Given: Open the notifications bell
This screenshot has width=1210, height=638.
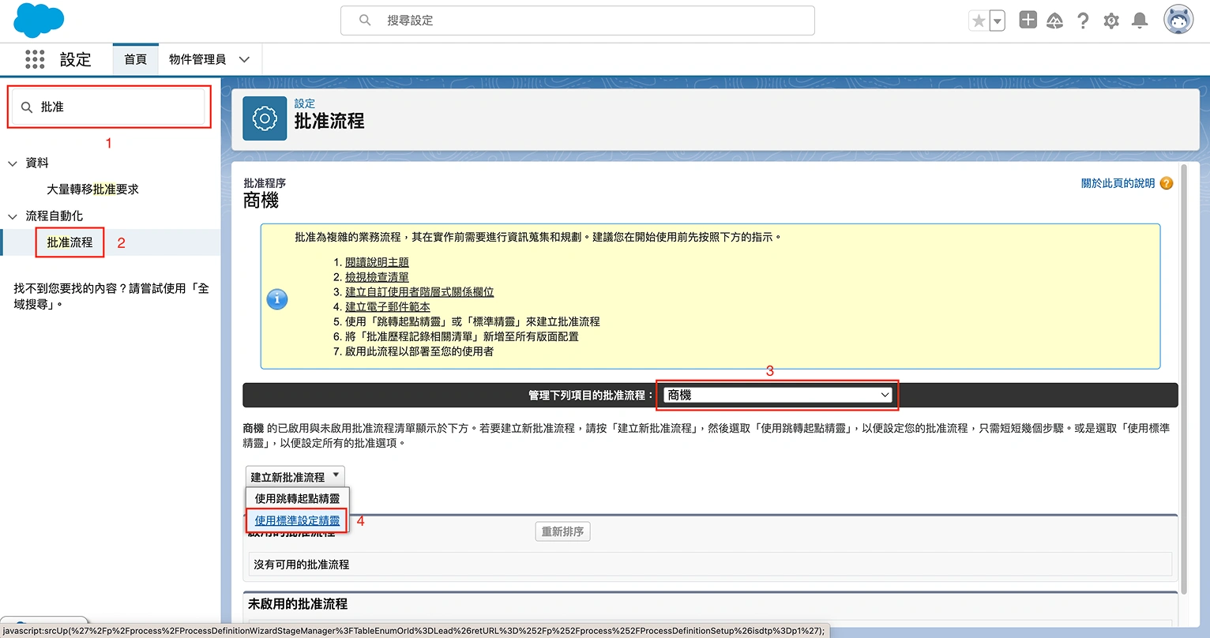Looking at the screenshot, I should click(1139, 21).
